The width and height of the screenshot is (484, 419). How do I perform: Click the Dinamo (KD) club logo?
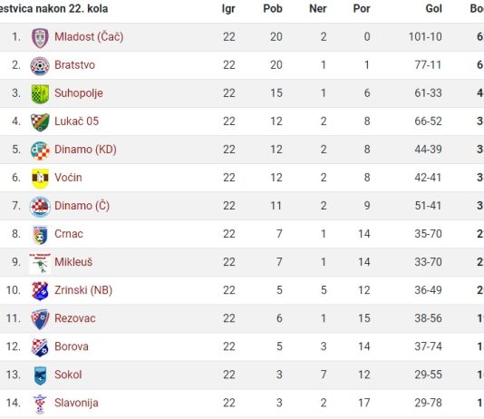tap(40, 151)
